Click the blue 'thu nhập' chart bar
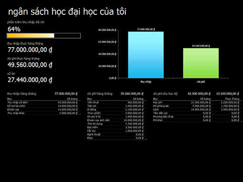Image resolution: width=243 pixels, height=182 pixels. [146, 55]
